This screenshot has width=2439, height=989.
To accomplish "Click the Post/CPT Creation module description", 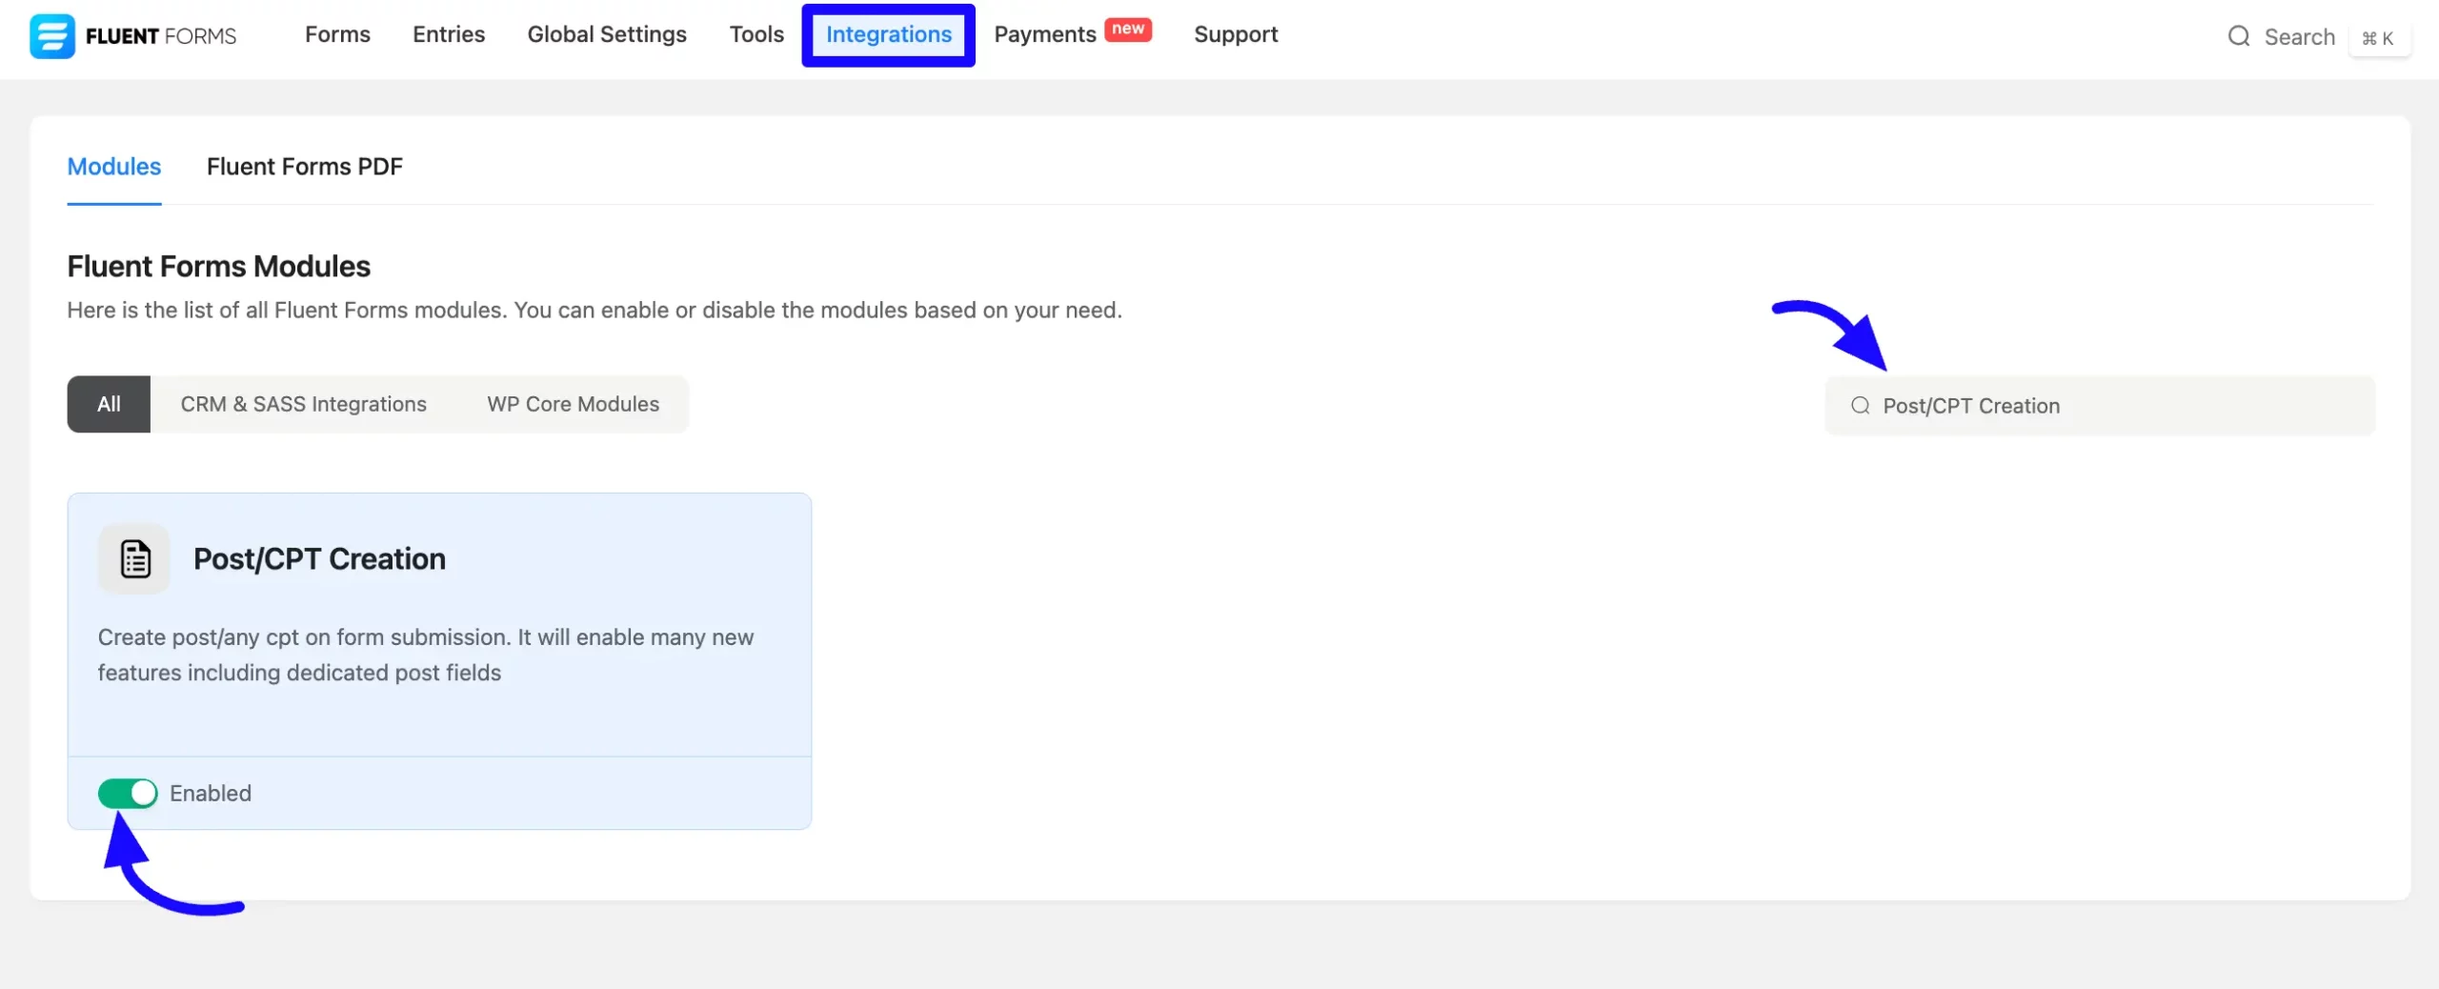I will 426,655.
